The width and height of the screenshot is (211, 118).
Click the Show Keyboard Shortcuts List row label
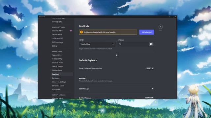90,69
